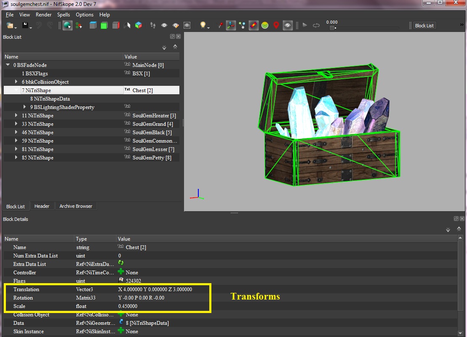Click the Translation value in Block Details
Screen dimensions: 467x337
tap(155, 289)
